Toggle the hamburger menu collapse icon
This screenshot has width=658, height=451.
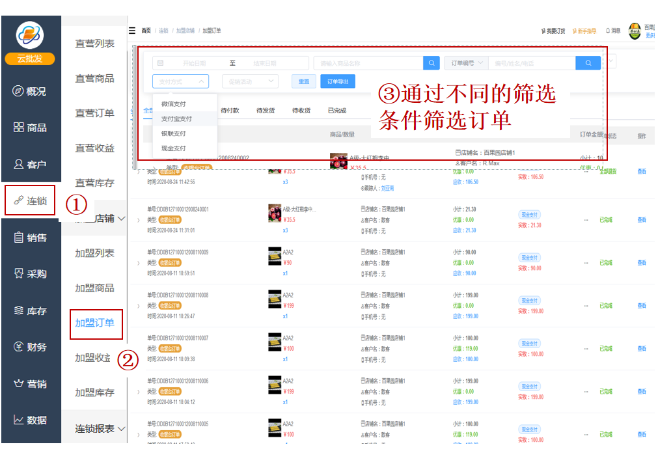132,31
